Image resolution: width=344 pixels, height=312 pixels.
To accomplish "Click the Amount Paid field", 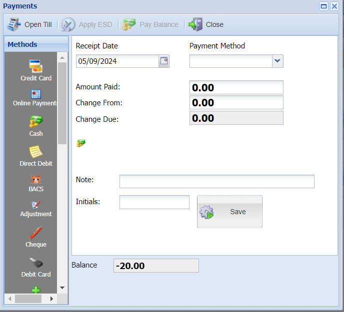I will click(x=236, y=87).
